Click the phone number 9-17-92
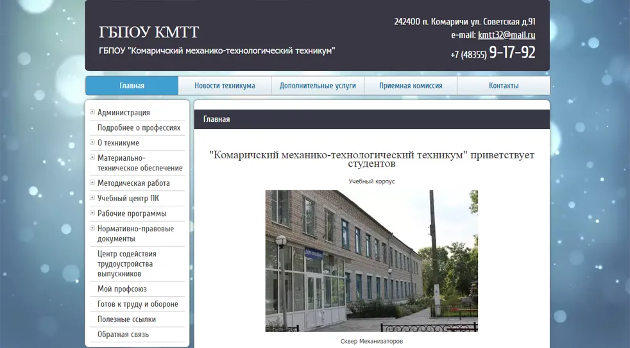This screenshot has height=348, width=630. 512,53
